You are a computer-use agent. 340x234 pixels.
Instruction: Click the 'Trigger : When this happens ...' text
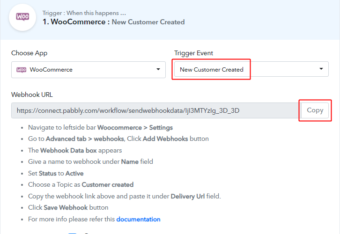84,13
